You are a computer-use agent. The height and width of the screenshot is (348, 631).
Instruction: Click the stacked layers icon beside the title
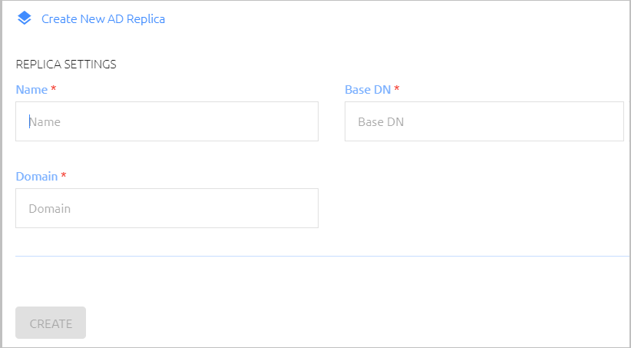[24, 18]
